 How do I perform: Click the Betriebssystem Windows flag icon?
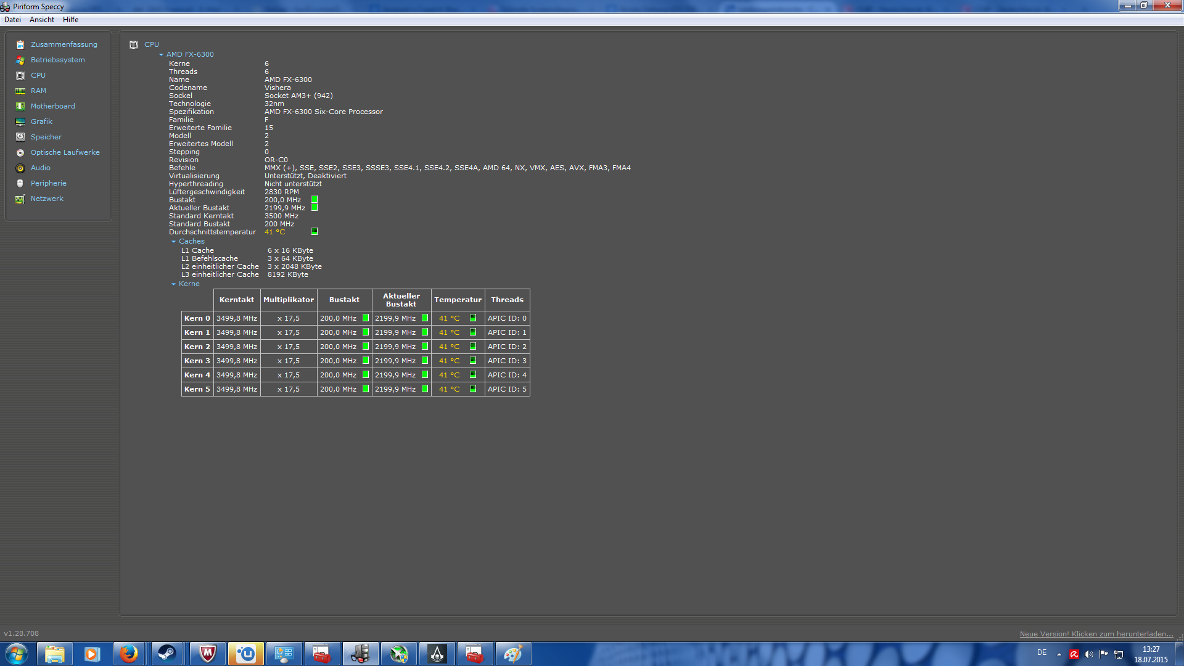[x=20, y=60]
